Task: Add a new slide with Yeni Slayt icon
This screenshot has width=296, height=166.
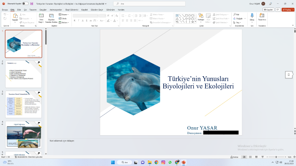Action: [41, 16]
